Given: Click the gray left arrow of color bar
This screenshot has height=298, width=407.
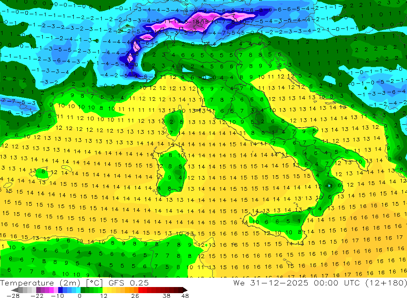Looking at the screenshot, I should coord(15,290).
